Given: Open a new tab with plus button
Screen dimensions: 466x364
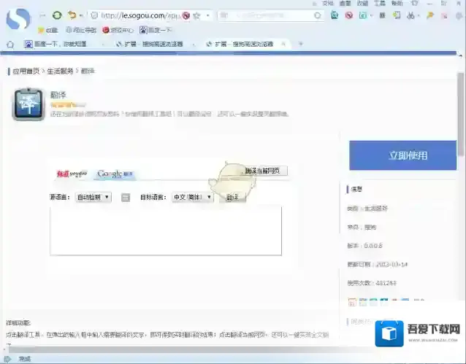Looking at the screenshot, I should click(301, 44).
